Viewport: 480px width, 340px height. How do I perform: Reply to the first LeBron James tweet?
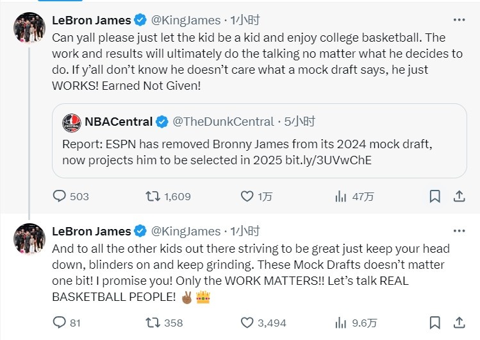(59, 196)
